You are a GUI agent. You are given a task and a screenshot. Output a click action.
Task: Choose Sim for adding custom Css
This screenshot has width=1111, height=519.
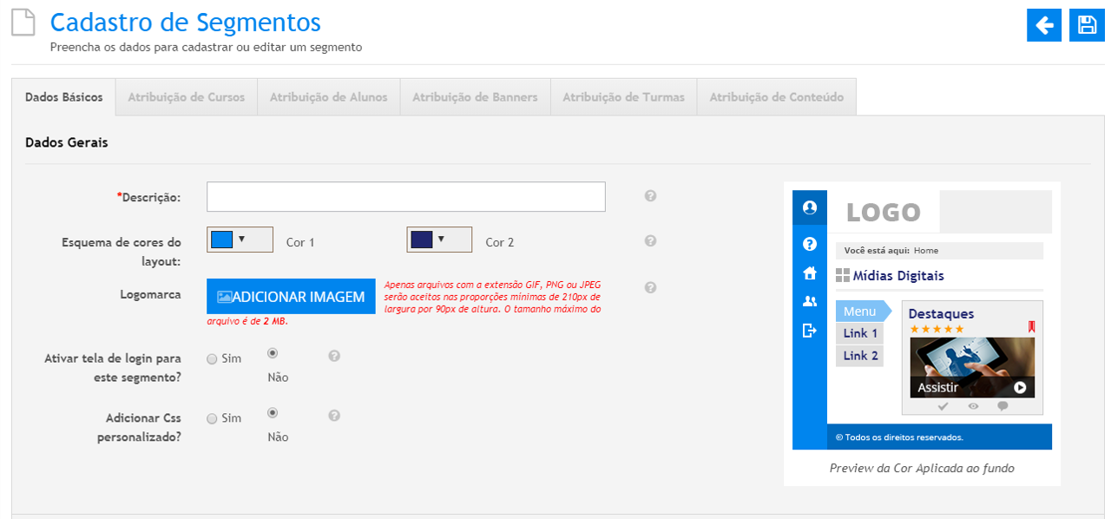pos(212,419)
